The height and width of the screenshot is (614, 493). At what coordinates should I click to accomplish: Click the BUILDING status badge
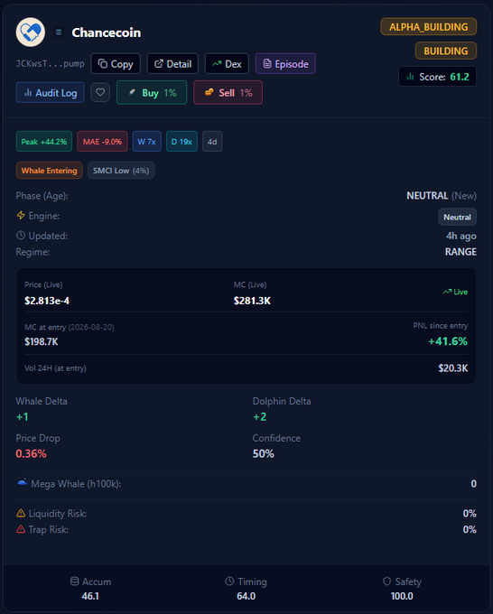tap(446, 51)
